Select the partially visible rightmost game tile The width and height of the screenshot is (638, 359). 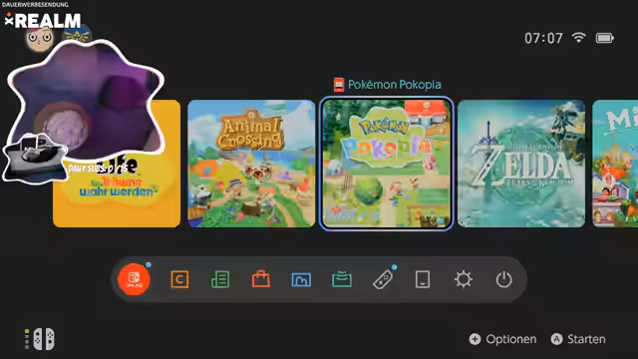[615, 164]
